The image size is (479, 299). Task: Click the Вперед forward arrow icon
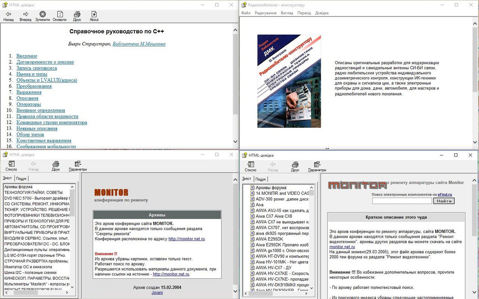point(25,16)
